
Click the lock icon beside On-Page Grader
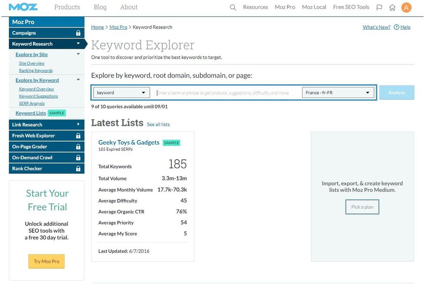[x=78, y=147]
